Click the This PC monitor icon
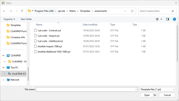179x101 pixels. coord(8,68)
